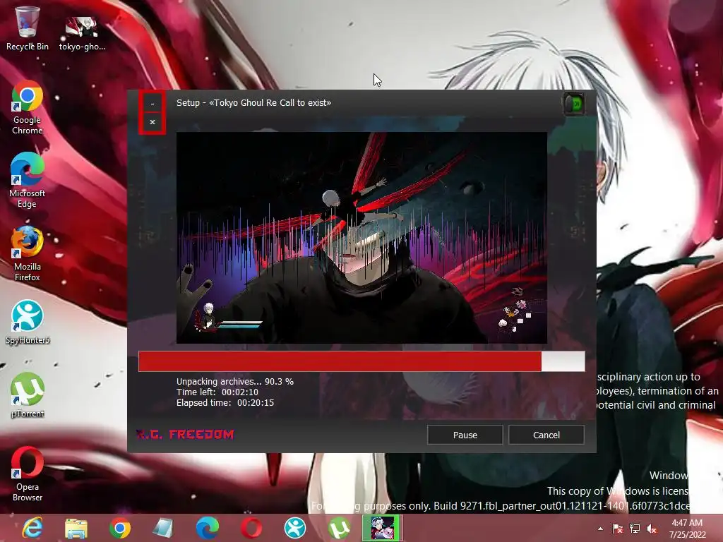723x542 pixels.
Task: Show hidden system tray icons arrow
Action: (x=600, y=529)
